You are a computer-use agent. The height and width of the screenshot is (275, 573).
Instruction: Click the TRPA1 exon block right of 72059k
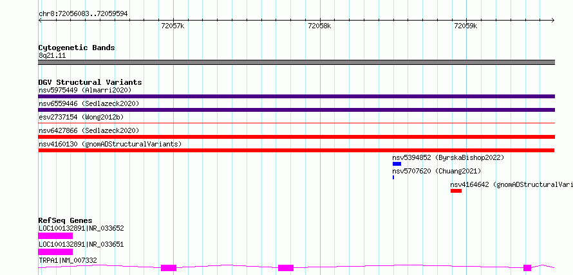coord(527,268)
